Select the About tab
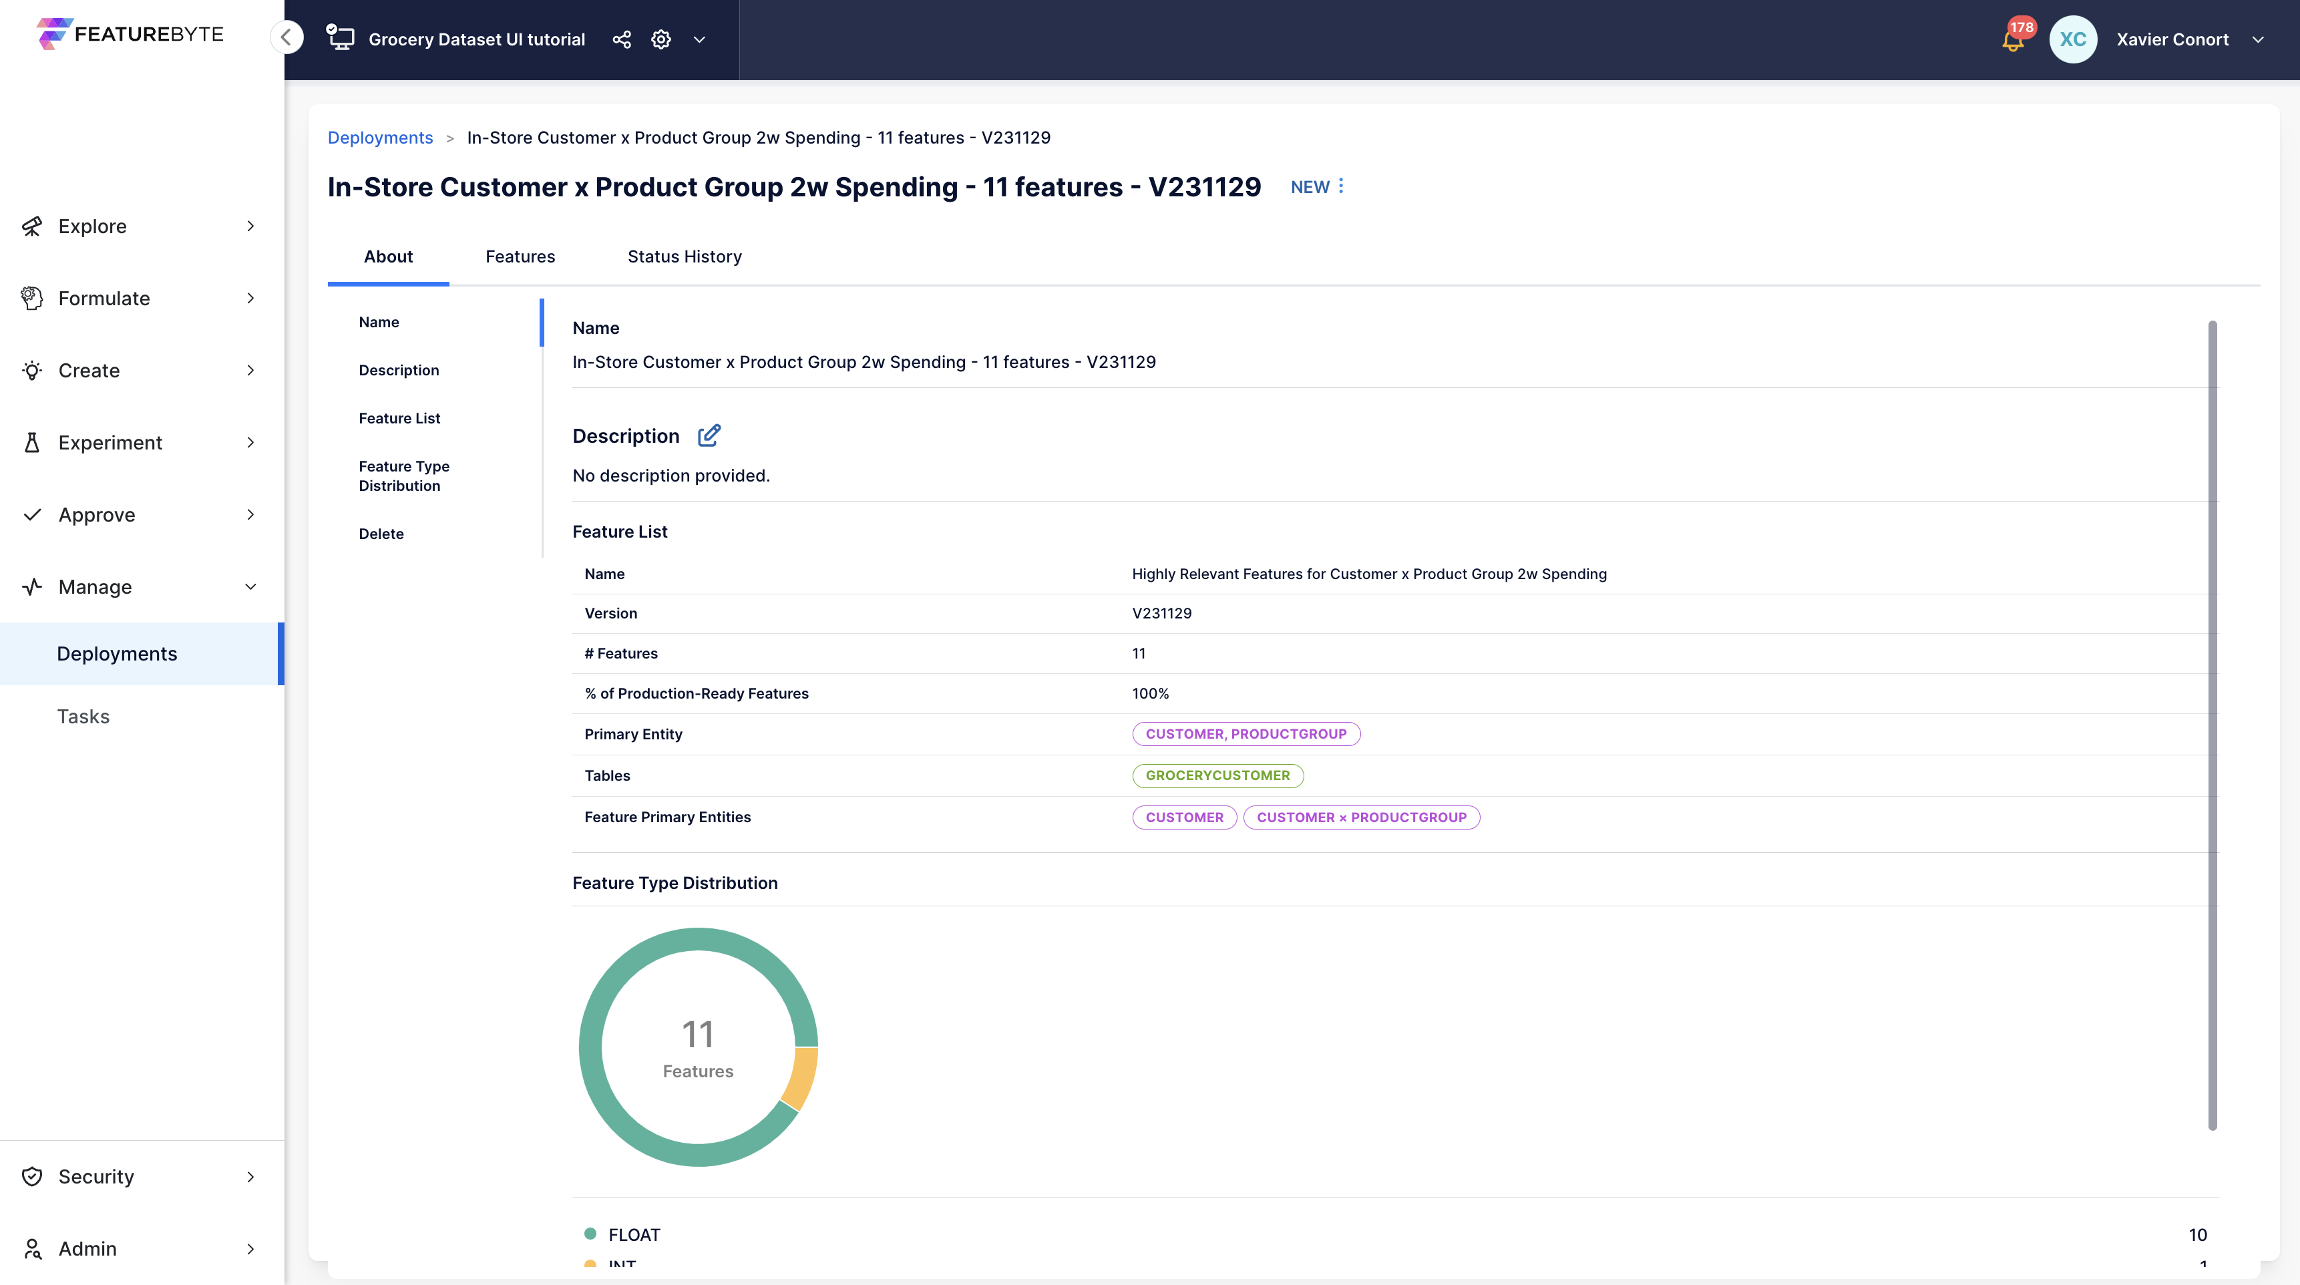2300x1285 pixels. coord(389,256)
